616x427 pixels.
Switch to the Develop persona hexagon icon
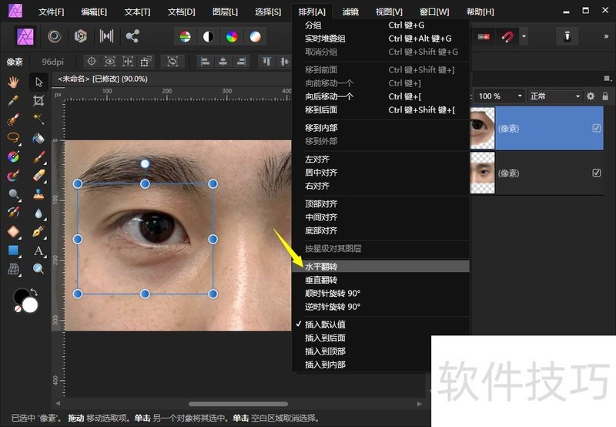[x=81, y=36]
